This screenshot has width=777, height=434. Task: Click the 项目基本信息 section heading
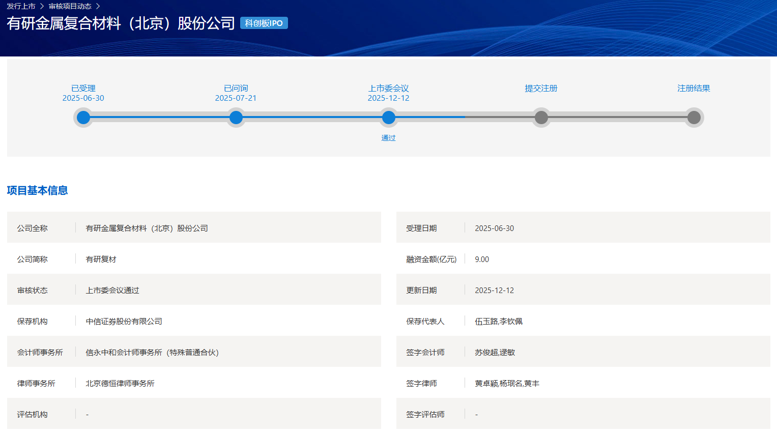[x=37, y=190]
